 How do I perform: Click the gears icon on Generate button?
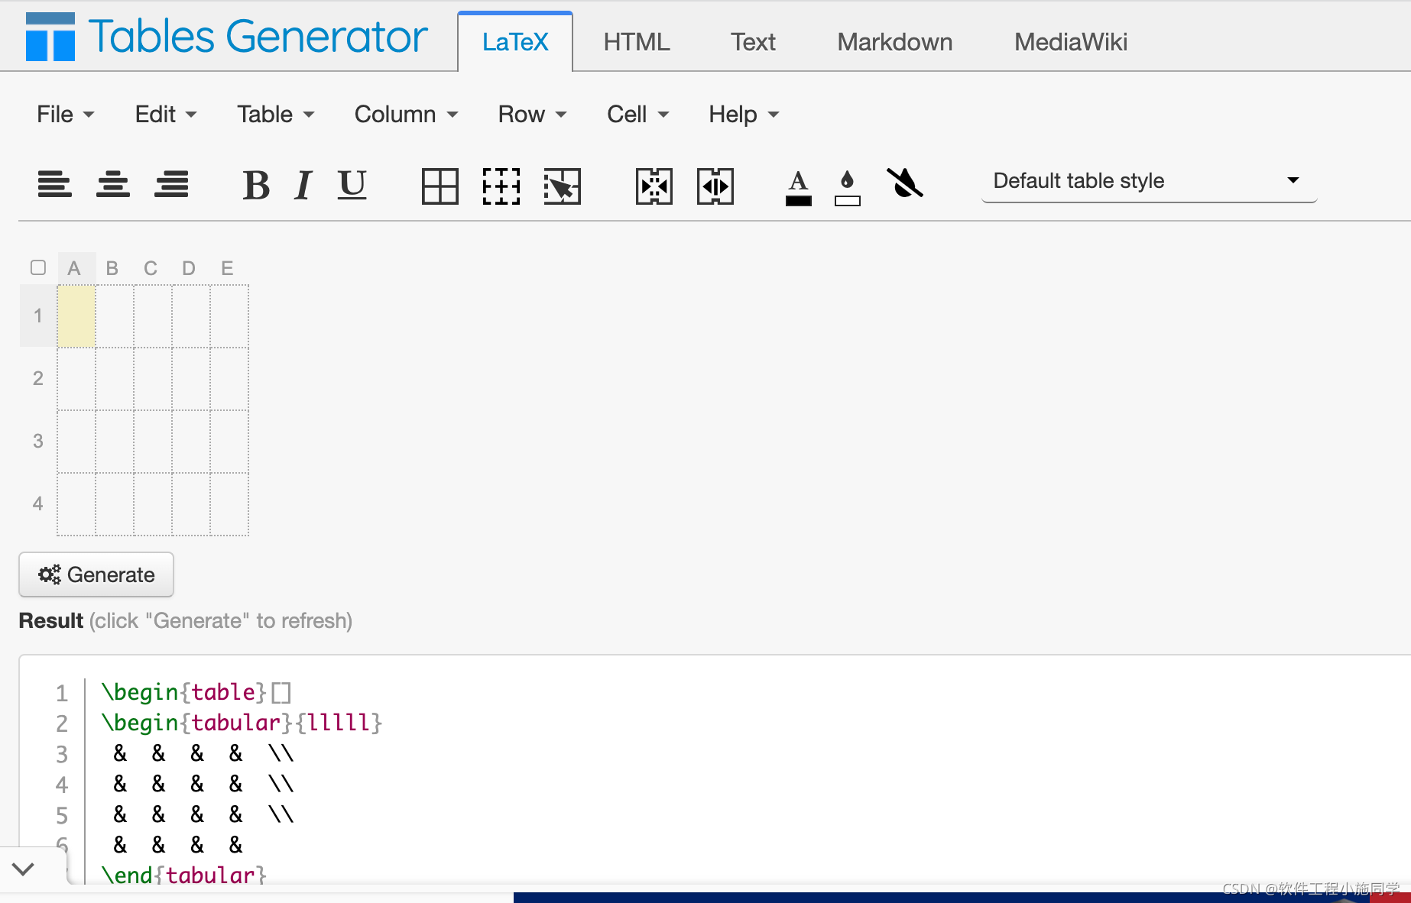tap(50, 574)
